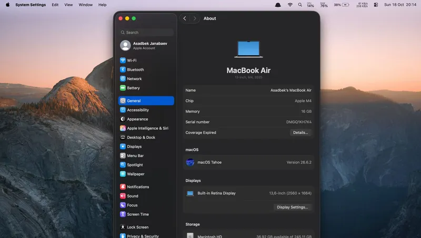Open Display Settings button
Image resolution: width=421 pixels, height=238 pixels.
pyautogui.click(x=293, y=207)
